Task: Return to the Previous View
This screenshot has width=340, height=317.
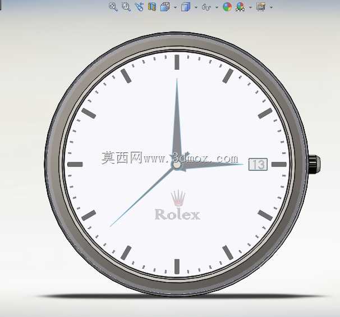Action: pos(139,7)
